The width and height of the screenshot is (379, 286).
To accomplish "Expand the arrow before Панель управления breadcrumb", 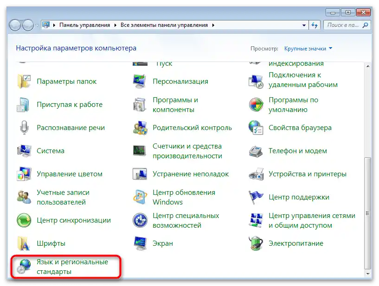I will (54, 25).
